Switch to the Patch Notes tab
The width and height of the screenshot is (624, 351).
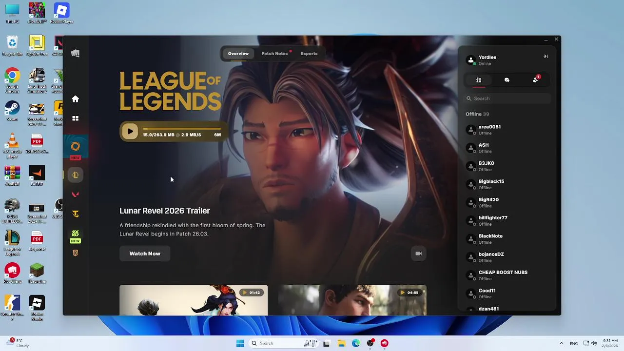pos(274,54)
